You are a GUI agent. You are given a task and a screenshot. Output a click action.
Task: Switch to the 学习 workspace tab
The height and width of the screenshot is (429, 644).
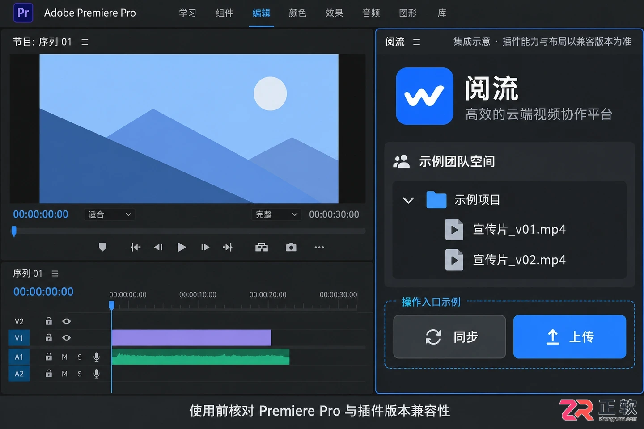(x=188, y=13)
